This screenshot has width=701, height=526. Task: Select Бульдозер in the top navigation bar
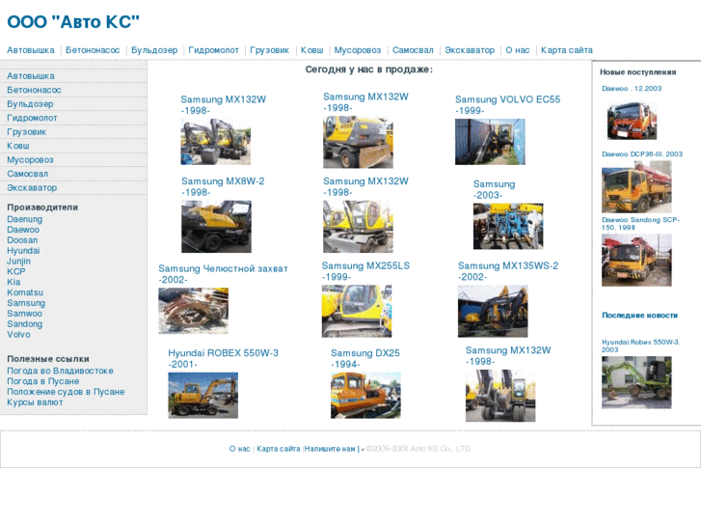click(154, 50)
